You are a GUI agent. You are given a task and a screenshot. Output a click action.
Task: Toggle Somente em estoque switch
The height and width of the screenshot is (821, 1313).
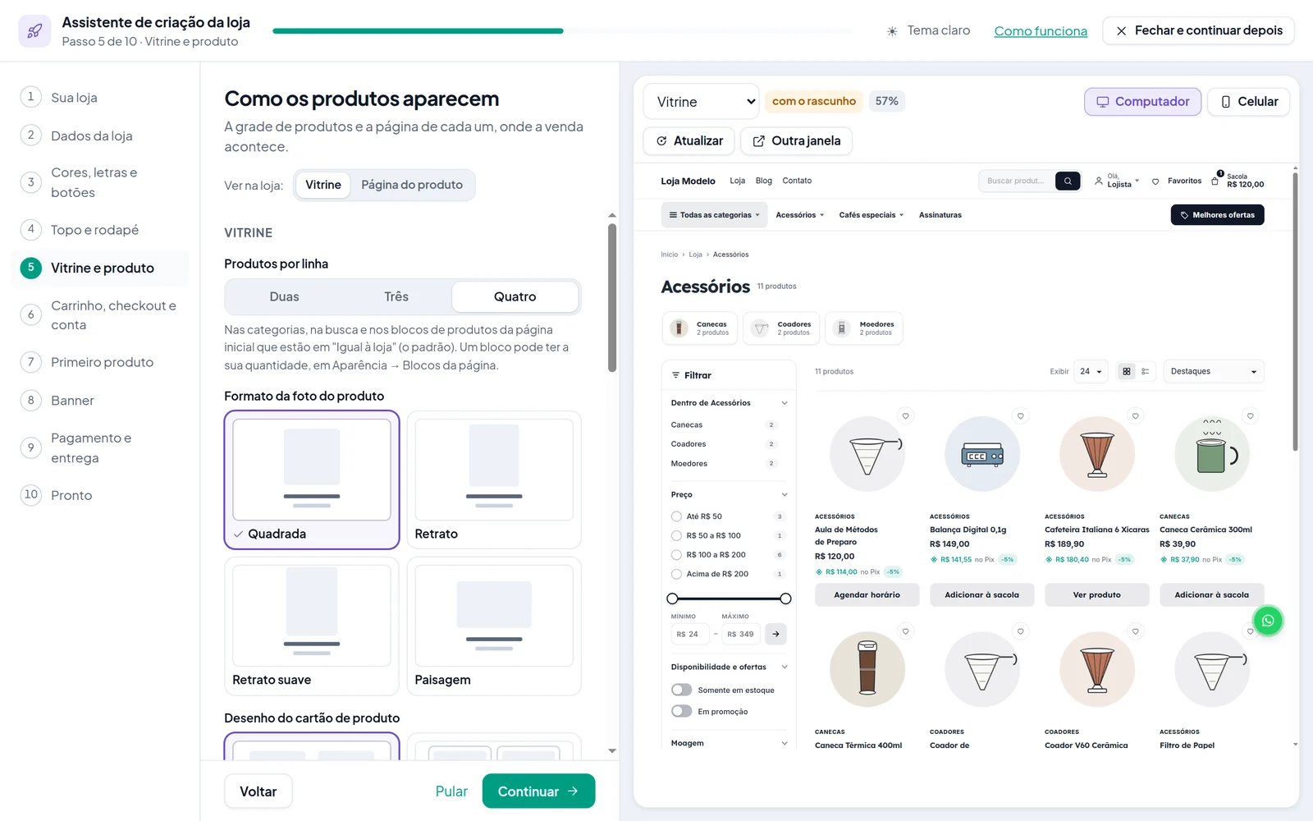pyautogui.click(x=681, y=690)
